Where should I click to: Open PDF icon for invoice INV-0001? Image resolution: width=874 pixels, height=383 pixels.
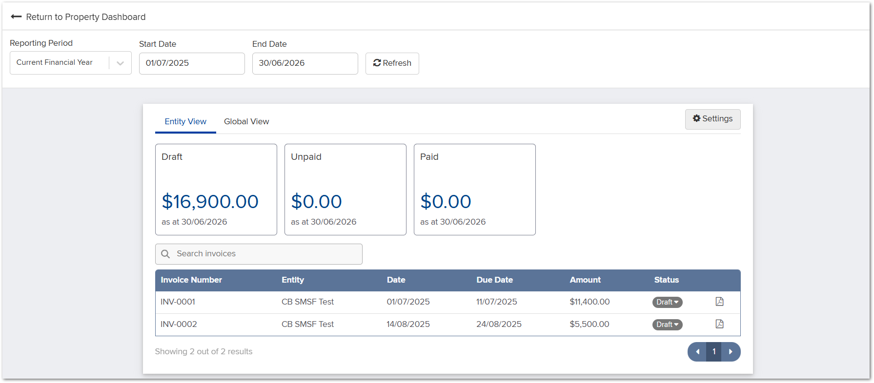[x=719, y=302]
